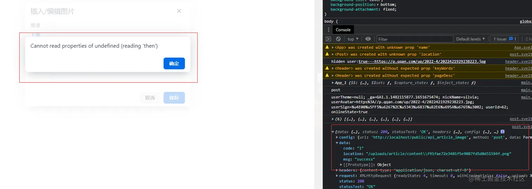Collapse the data property

pos(337,143)
